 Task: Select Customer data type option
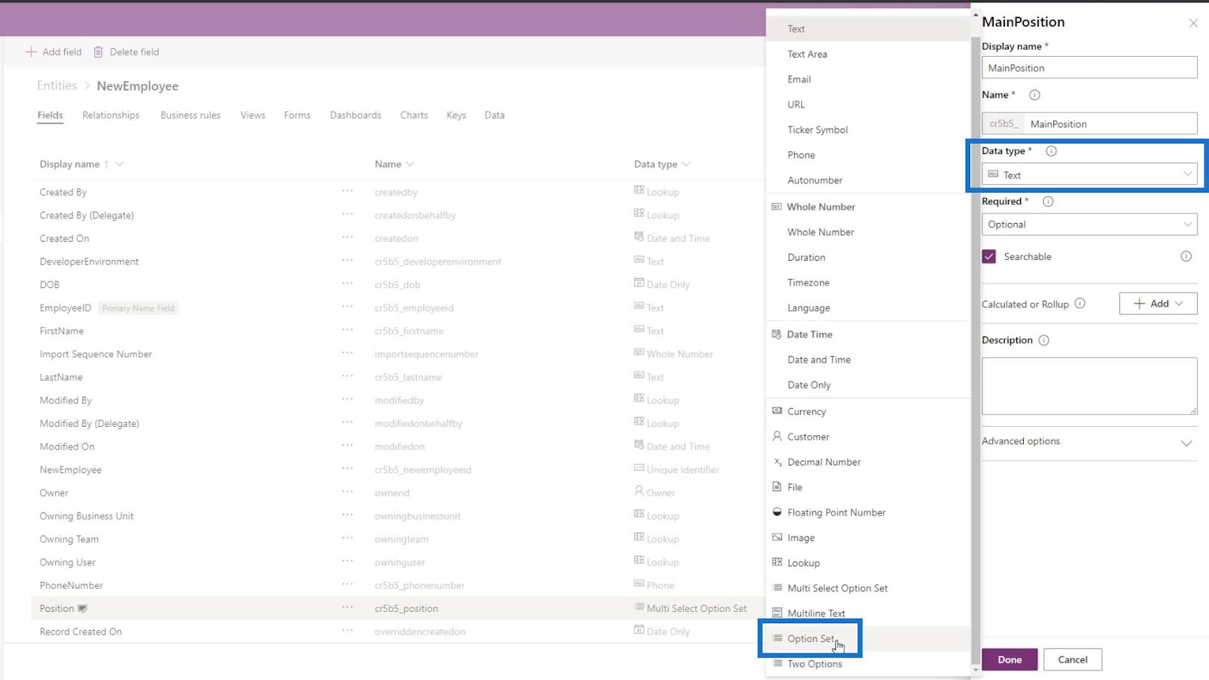click(867, 437)
